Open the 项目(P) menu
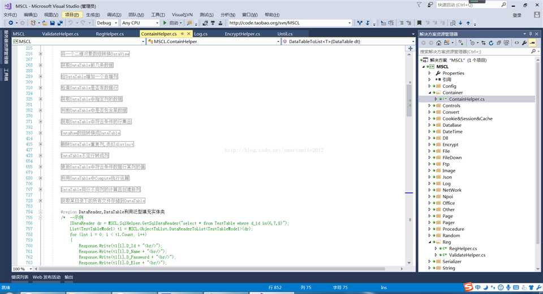The image size is (543, 294). pyautogui.click(x=72, y=15)
